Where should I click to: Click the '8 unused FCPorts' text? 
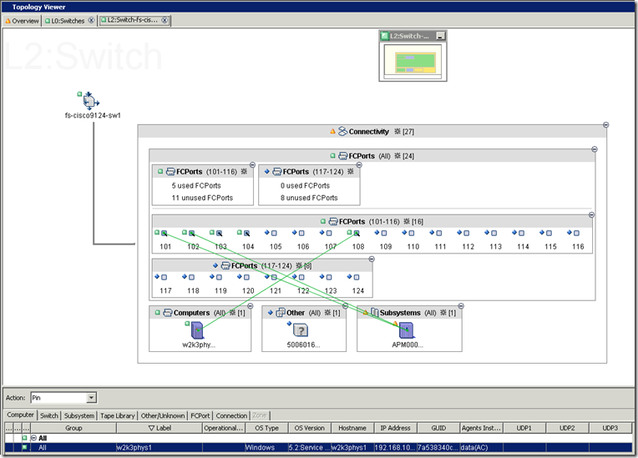tap(309, 198)
